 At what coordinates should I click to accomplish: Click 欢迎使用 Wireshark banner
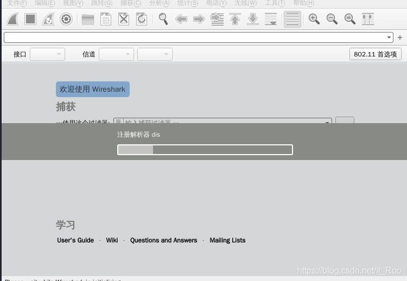pos(93,90)
